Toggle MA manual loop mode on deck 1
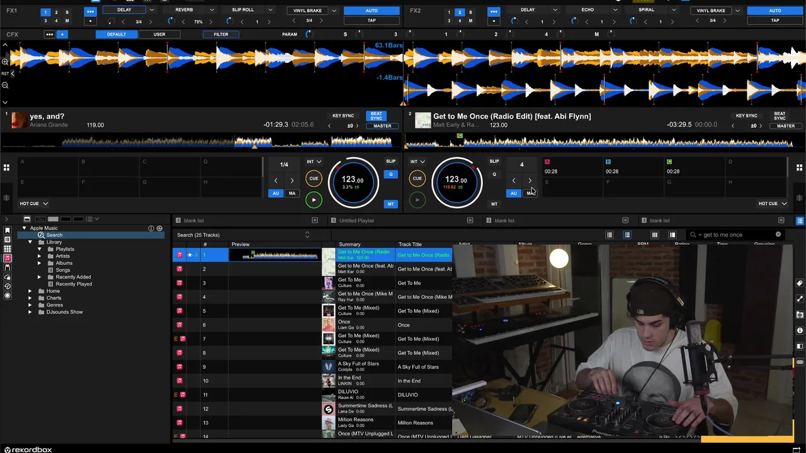Image resolution: width=806 pixels, height=453 pixels. click(x=292, y=193)
